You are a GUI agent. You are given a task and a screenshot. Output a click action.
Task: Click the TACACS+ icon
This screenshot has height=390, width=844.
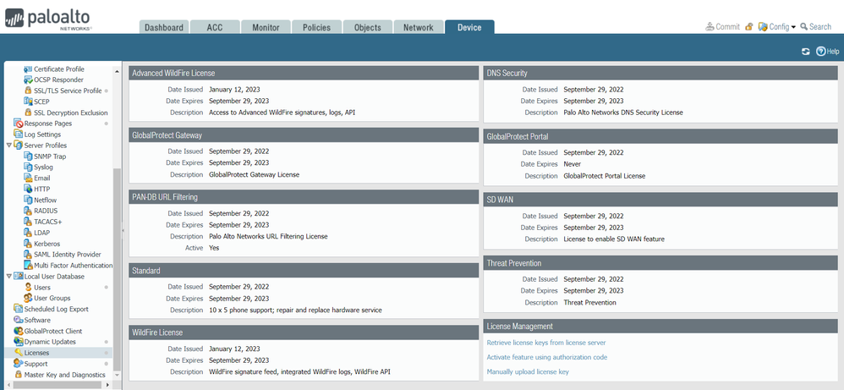pyautogui.click(x=29, y=222)
